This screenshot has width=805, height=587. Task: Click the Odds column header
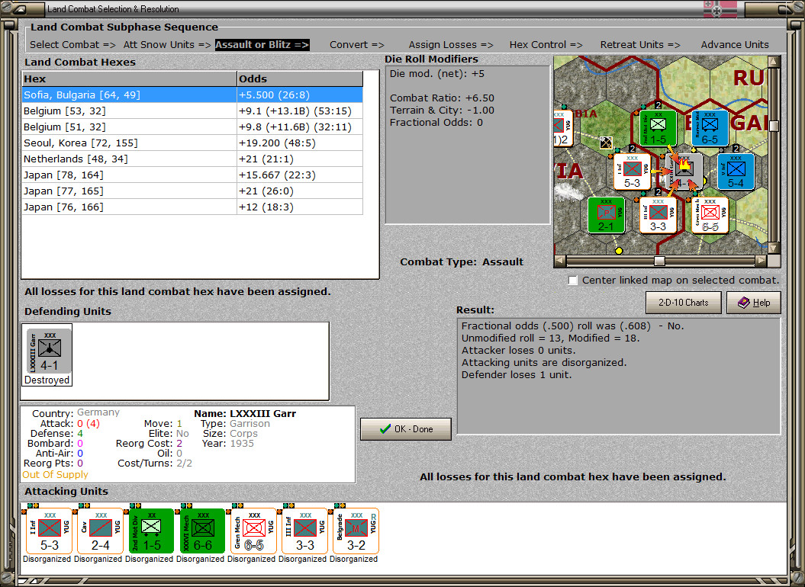[300, 79]
